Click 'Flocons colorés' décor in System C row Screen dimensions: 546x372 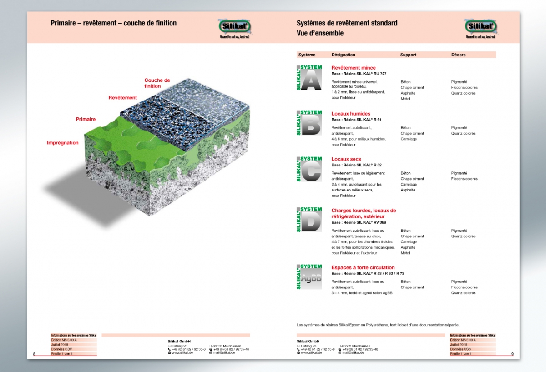click(x=465, y=179)
